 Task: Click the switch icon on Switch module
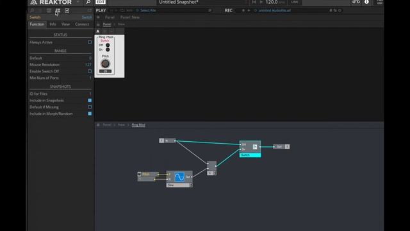tap(255, 147)
